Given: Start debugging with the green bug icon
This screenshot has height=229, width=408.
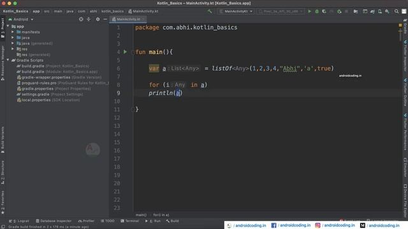Looking at the screenshot, I should (x=317, y=11).
